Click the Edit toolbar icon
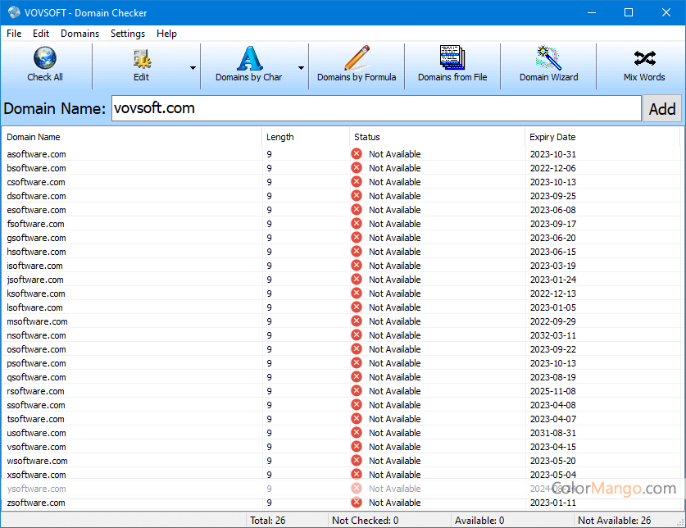Viewport: 686px width, 528px height. tap(142, 59)
